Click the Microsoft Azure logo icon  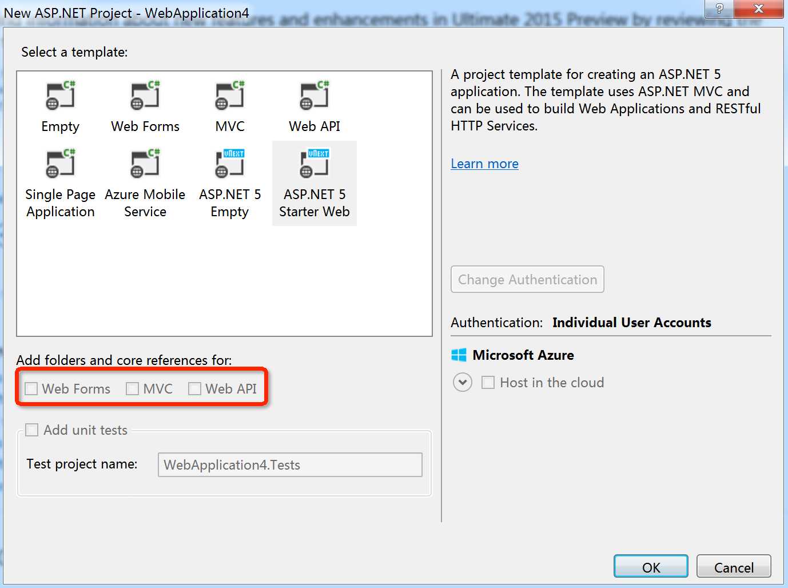click(x=459, y=355)
